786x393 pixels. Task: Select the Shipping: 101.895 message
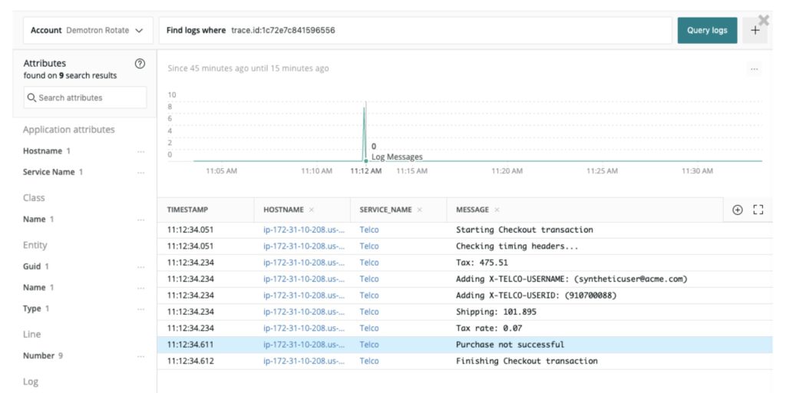point(496,312)
